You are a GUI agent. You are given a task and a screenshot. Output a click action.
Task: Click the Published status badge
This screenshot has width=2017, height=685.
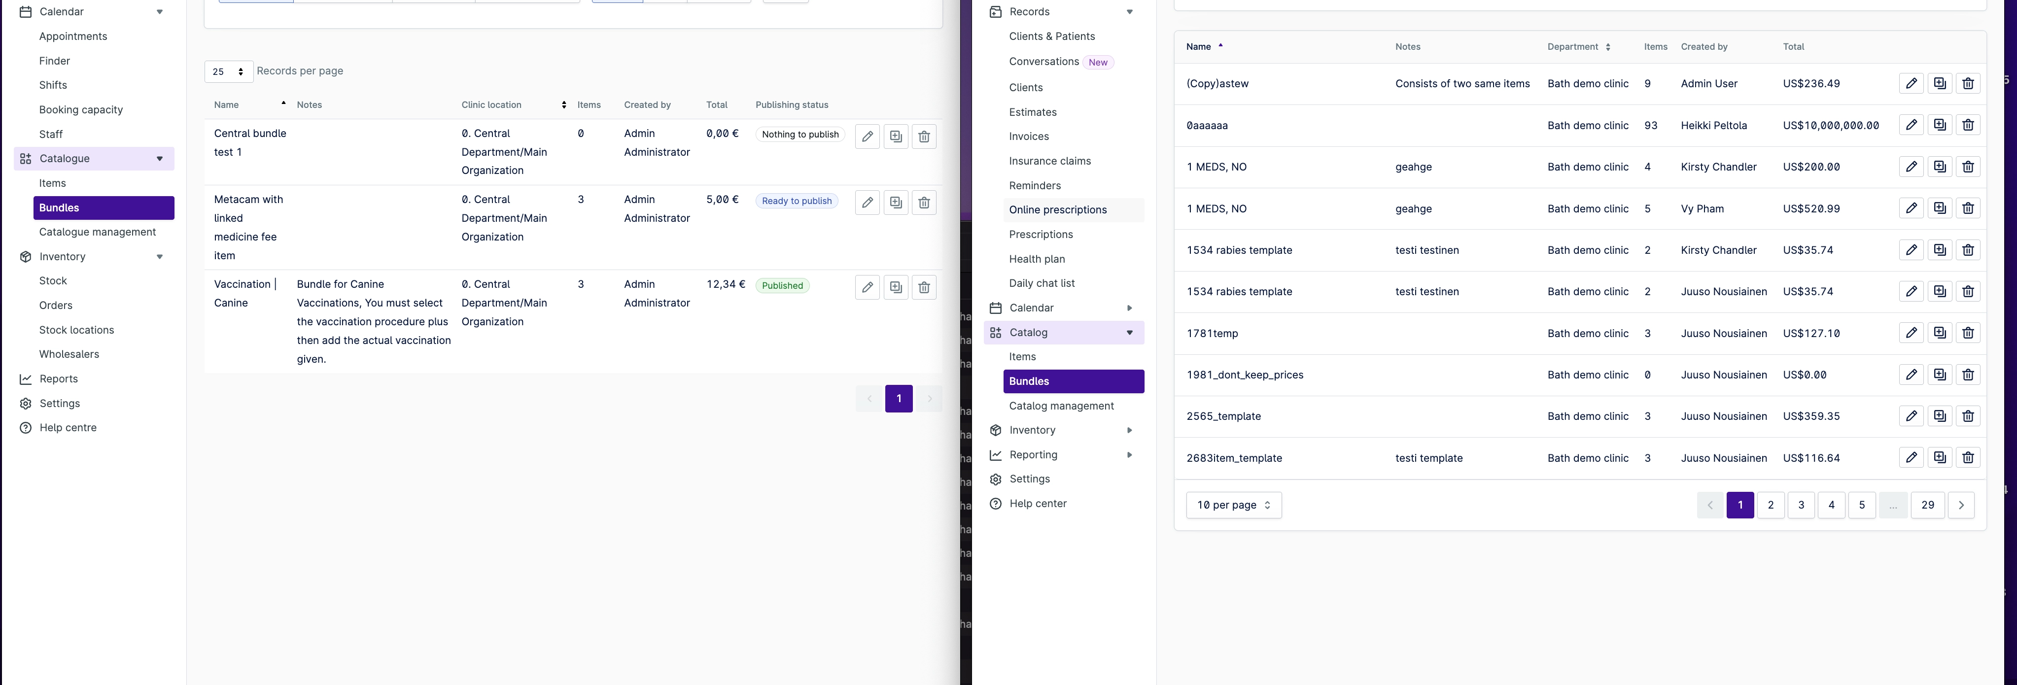click(782, 286)
